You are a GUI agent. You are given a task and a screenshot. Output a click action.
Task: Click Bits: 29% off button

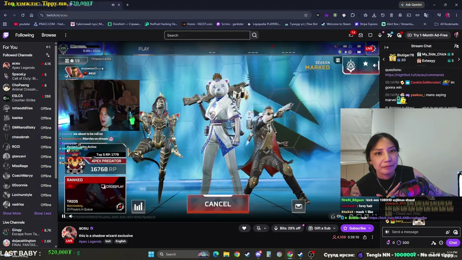pyautogui.click(x=287, y=228)
